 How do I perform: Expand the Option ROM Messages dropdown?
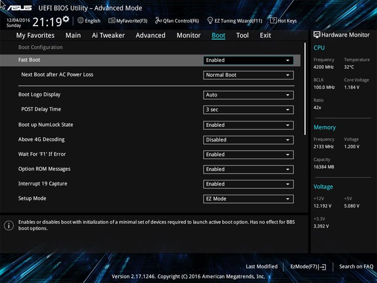pos(248,169)
